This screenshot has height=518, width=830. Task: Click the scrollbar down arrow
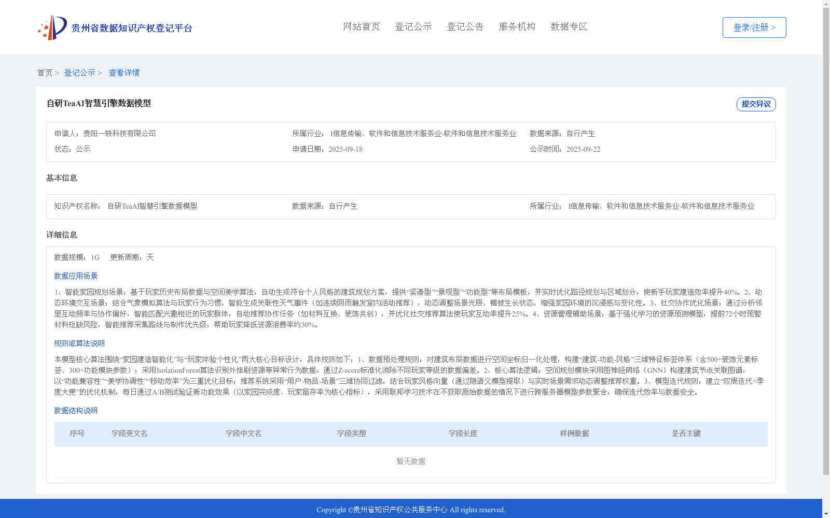click(x=826, y=514)
